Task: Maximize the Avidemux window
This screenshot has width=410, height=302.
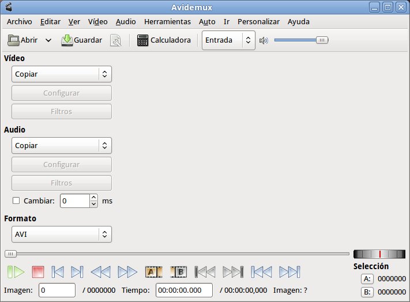Action: tap(388, 7)
